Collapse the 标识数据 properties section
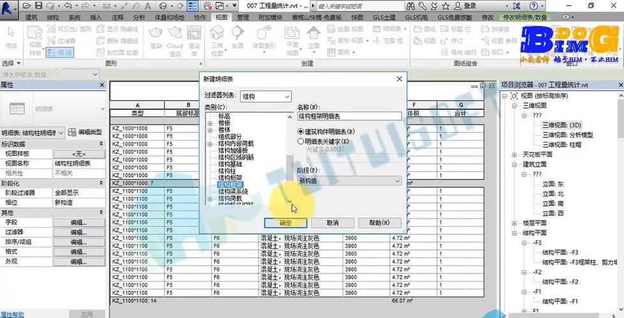The width and height of the screenshot is (624, 318). (101, 144)
